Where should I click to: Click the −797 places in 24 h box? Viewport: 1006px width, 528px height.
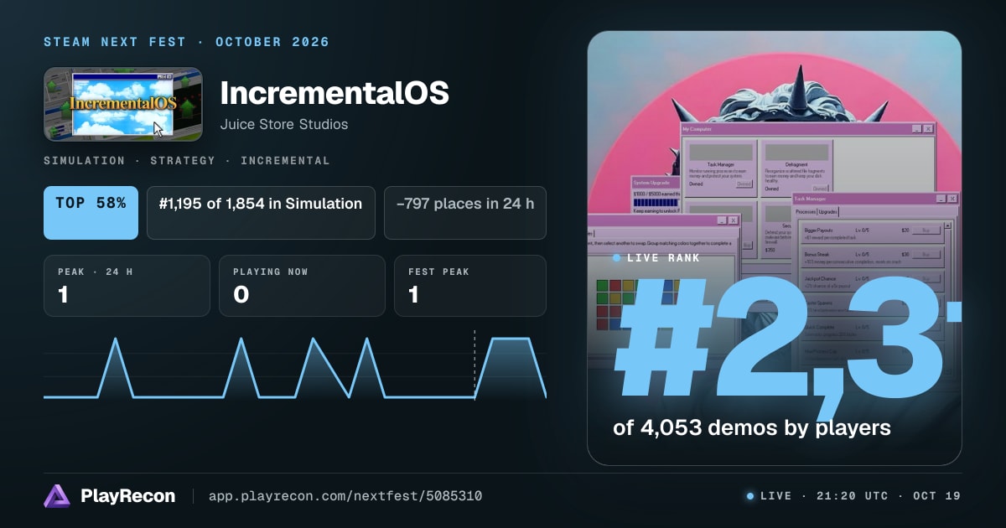[465, 213]
